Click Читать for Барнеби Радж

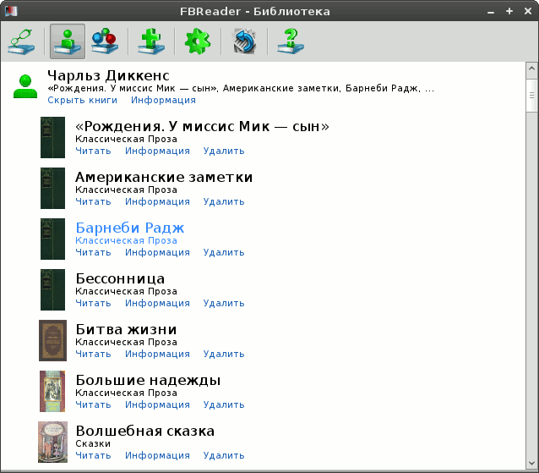click(x=93, y=253)
